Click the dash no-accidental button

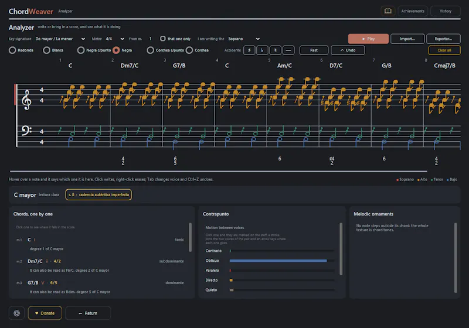288,50
